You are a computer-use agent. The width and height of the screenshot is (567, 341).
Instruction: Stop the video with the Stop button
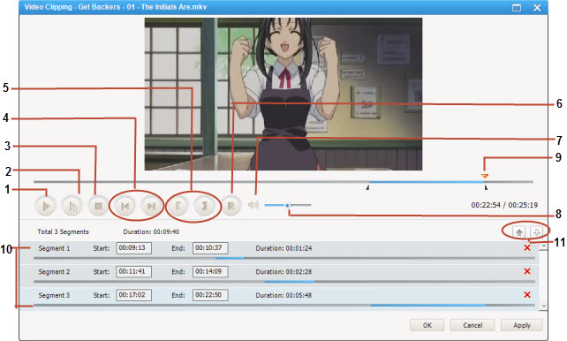coord(98,207)
